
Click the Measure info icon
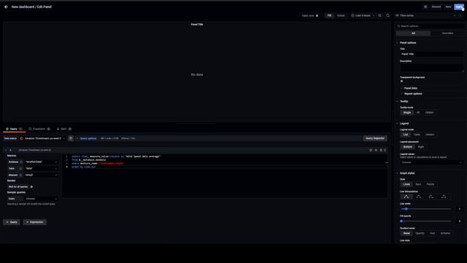tap(20, 175)
